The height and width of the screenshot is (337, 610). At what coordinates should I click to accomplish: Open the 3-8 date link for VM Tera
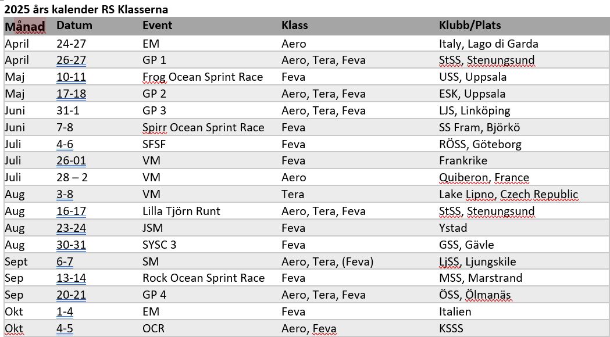(x=65, y=194)
